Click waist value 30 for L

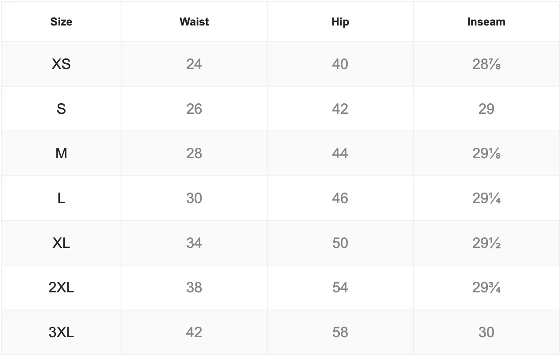[x=194, y=198]
